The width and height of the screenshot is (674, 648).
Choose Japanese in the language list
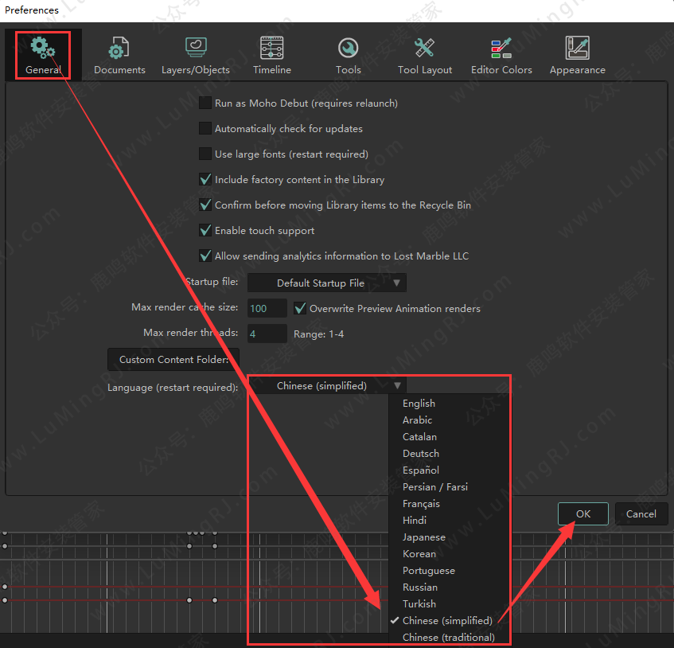(423, 537)
